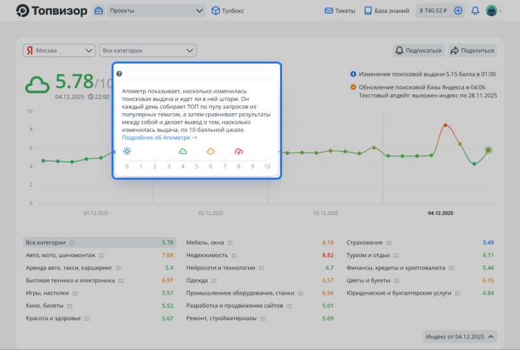This screenshot has width=520, height=350.
Task: Open notifications bell in header
Action: pyautogui.click(x=475, y=10)
